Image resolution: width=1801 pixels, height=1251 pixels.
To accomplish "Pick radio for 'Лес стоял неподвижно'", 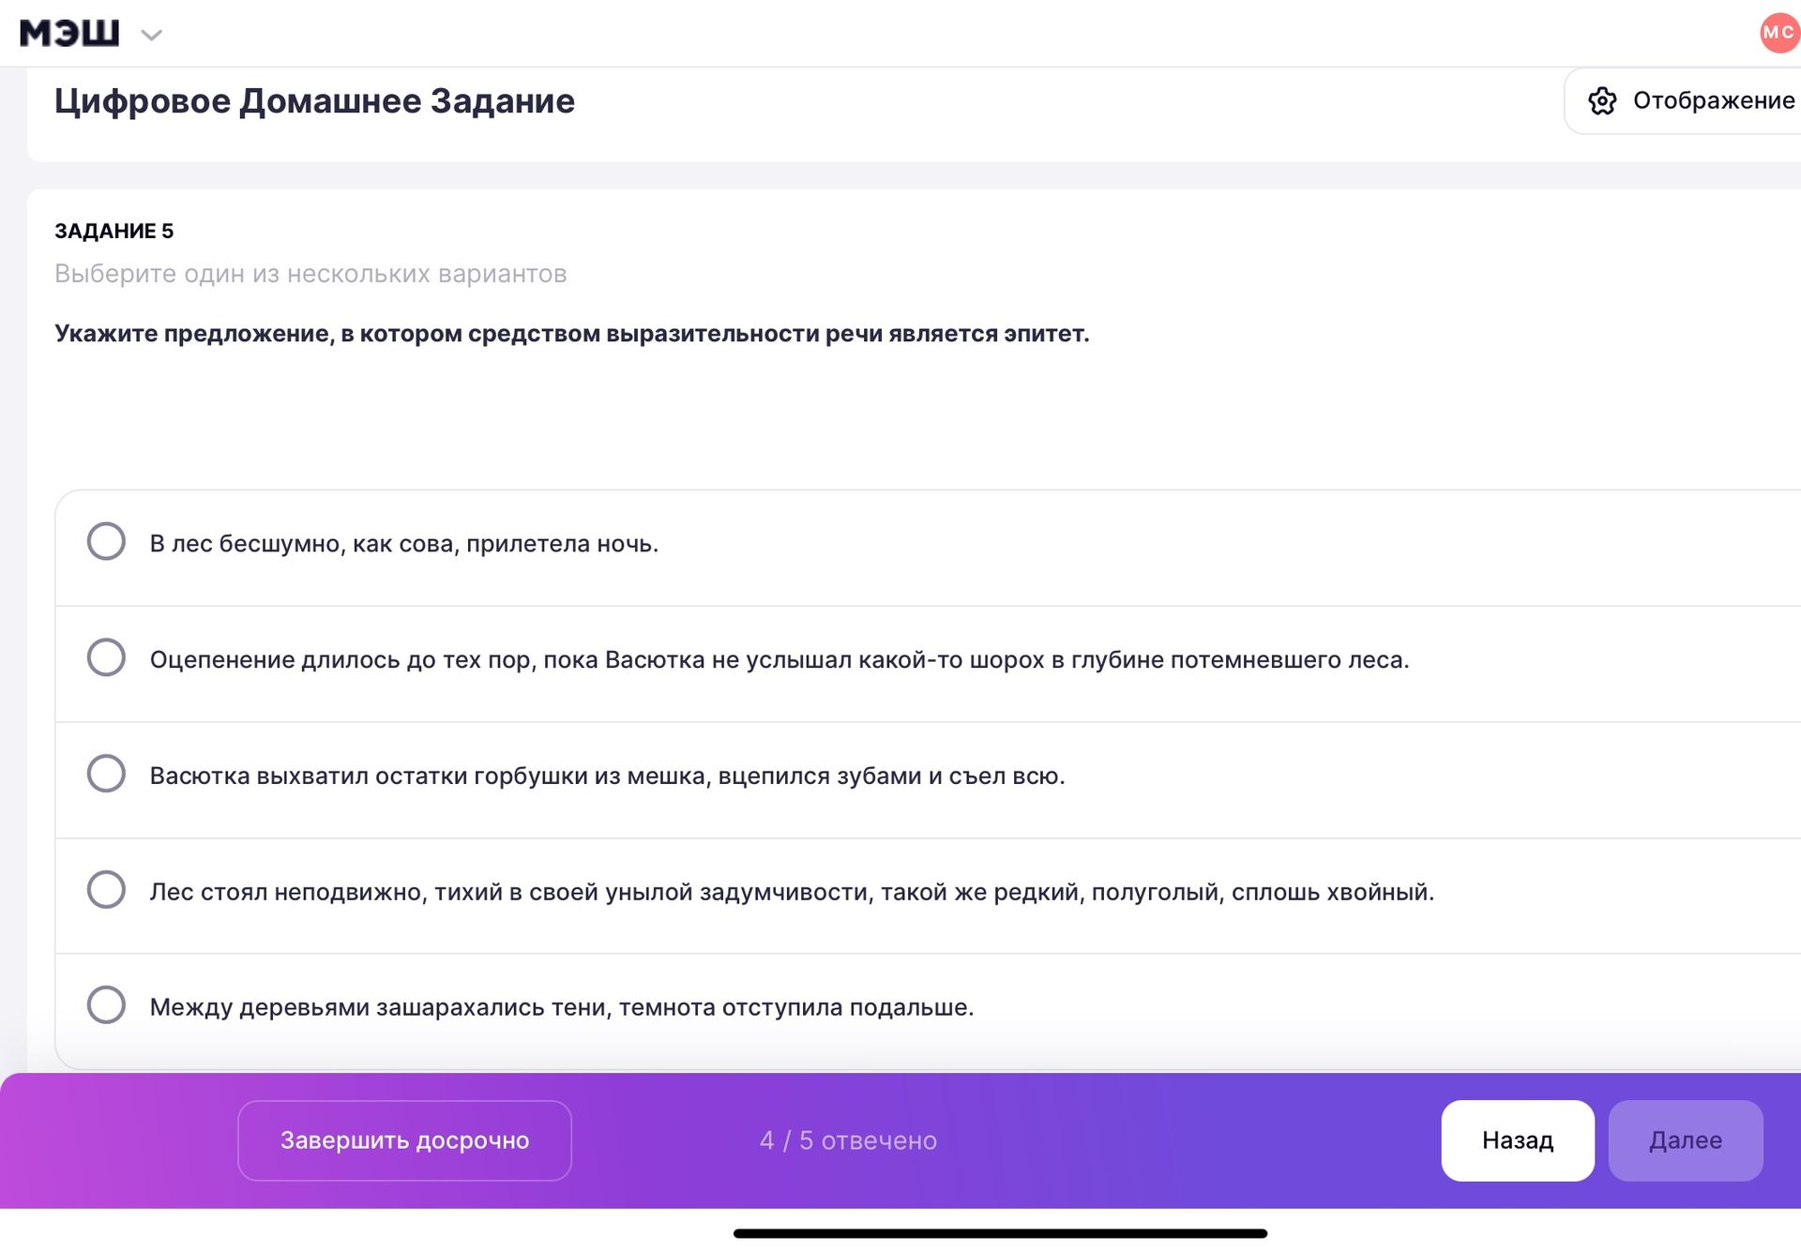I will point(106,889).
